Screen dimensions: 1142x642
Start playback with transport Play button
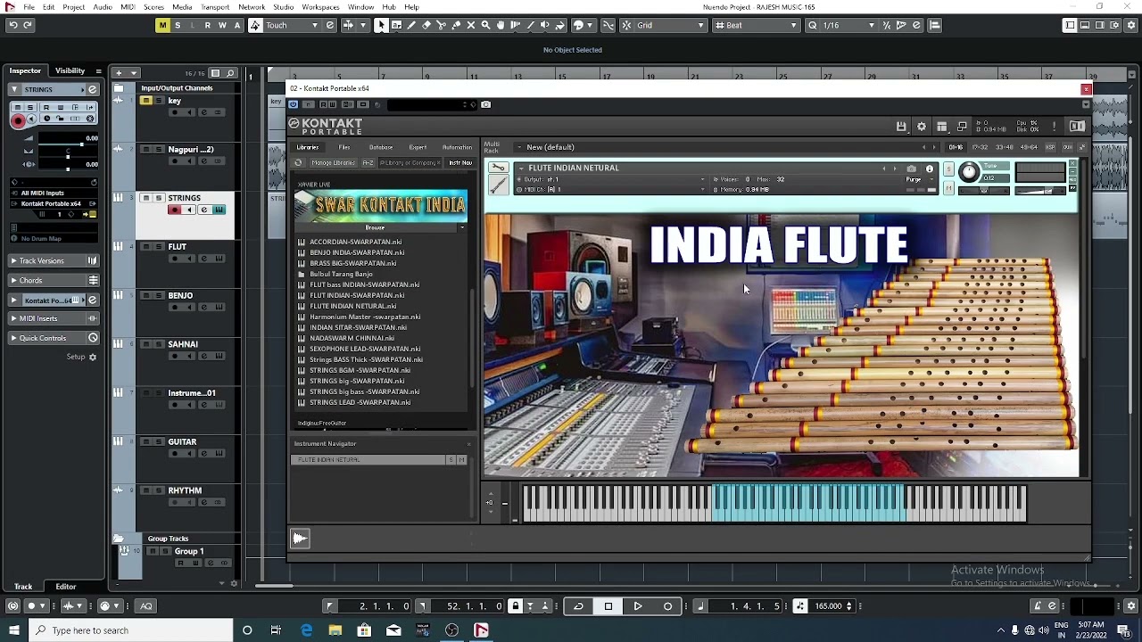coord(638,606)
